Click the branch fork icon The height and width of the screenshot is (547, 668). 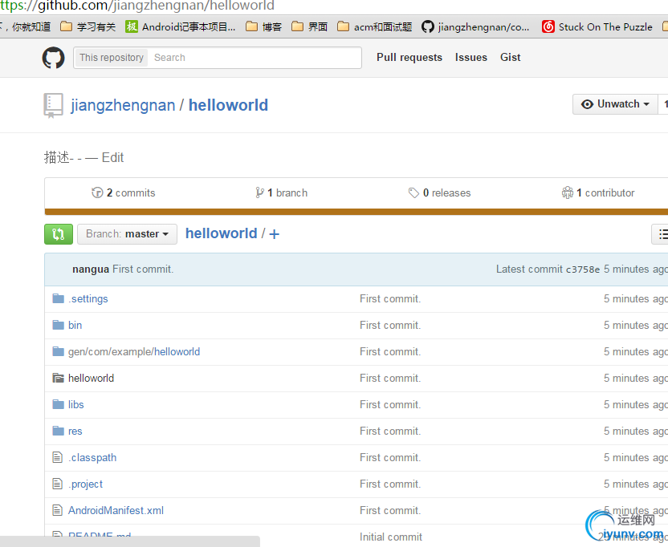pos(259,192)
